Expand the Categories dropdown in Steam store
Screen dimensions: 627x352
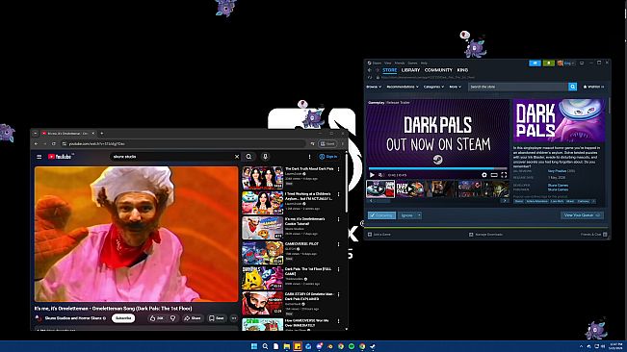(433, 87)
